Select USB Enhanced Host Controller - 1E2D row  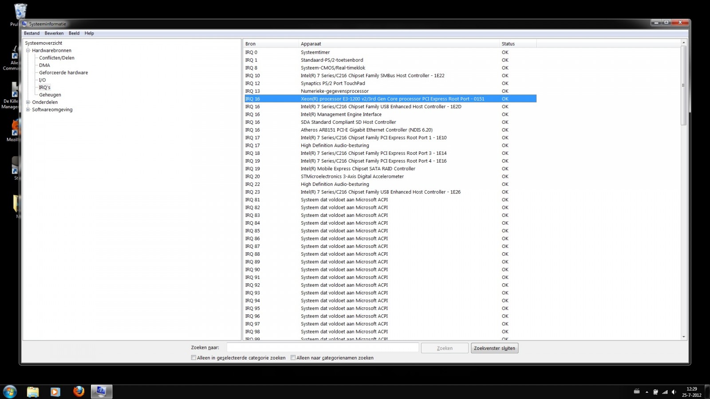pos(390,106)
